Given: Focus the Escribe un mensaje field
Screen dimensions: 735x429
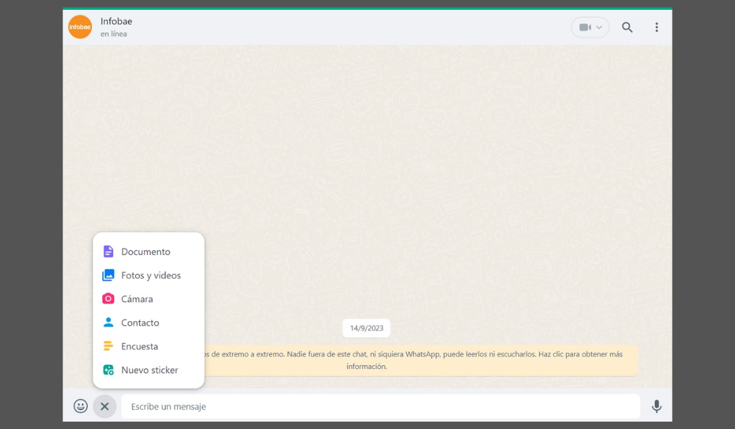Looking at the screenshot, I should coord(380,406).
